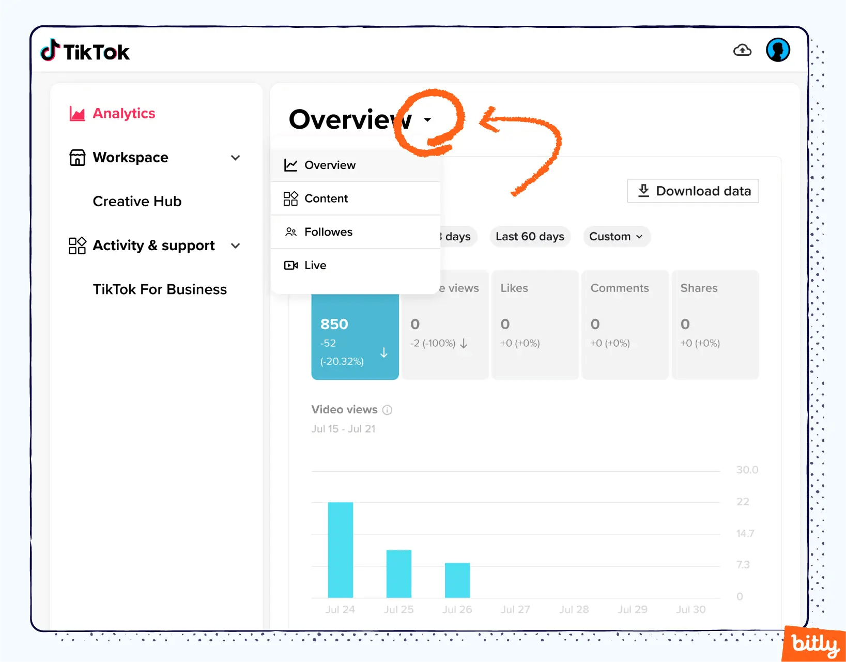
Task: Open the cloud upload icon
Action: (743, 50)
